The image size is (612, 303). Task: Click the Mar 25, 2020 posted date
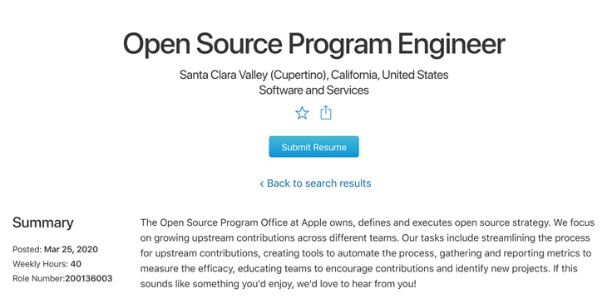click(71, 249)
